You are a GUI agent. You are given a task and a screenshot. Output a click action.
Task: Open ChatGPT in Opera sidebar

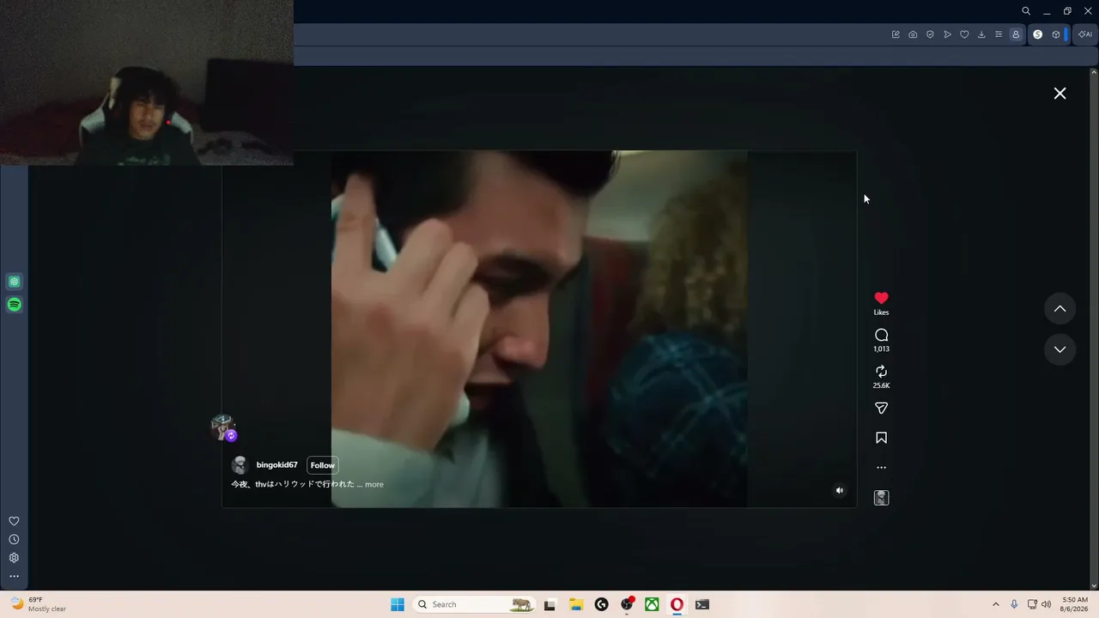tap(14, 282)
